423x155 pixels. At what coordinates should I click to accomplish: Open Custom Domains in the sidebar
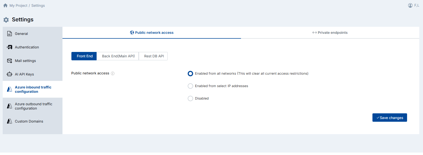[32, 121]
